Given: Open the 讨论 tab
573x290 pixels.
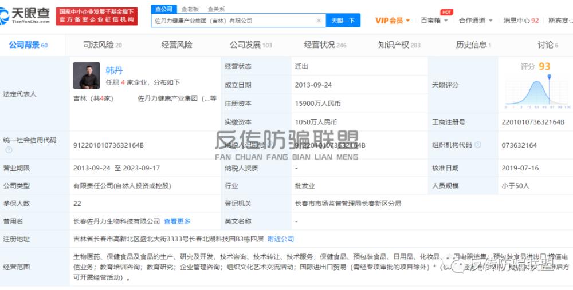Looking at the screenshot, I should click(x=548, y=45).
